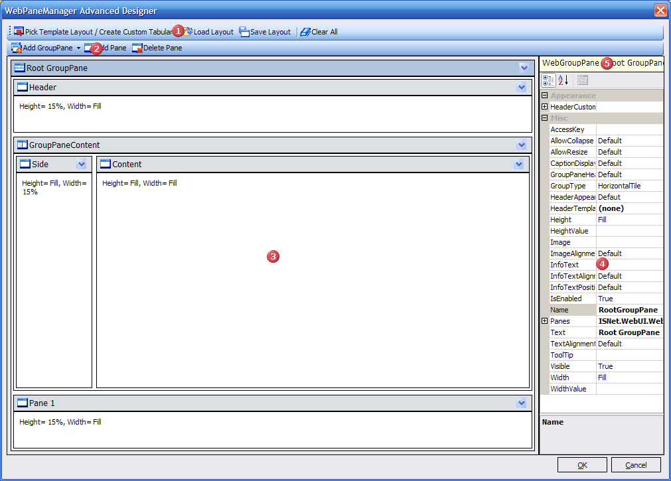Expand the Panes property node
Image resolution: width=671 pixels, height=481 pixels.
click(x=545, y=321)
